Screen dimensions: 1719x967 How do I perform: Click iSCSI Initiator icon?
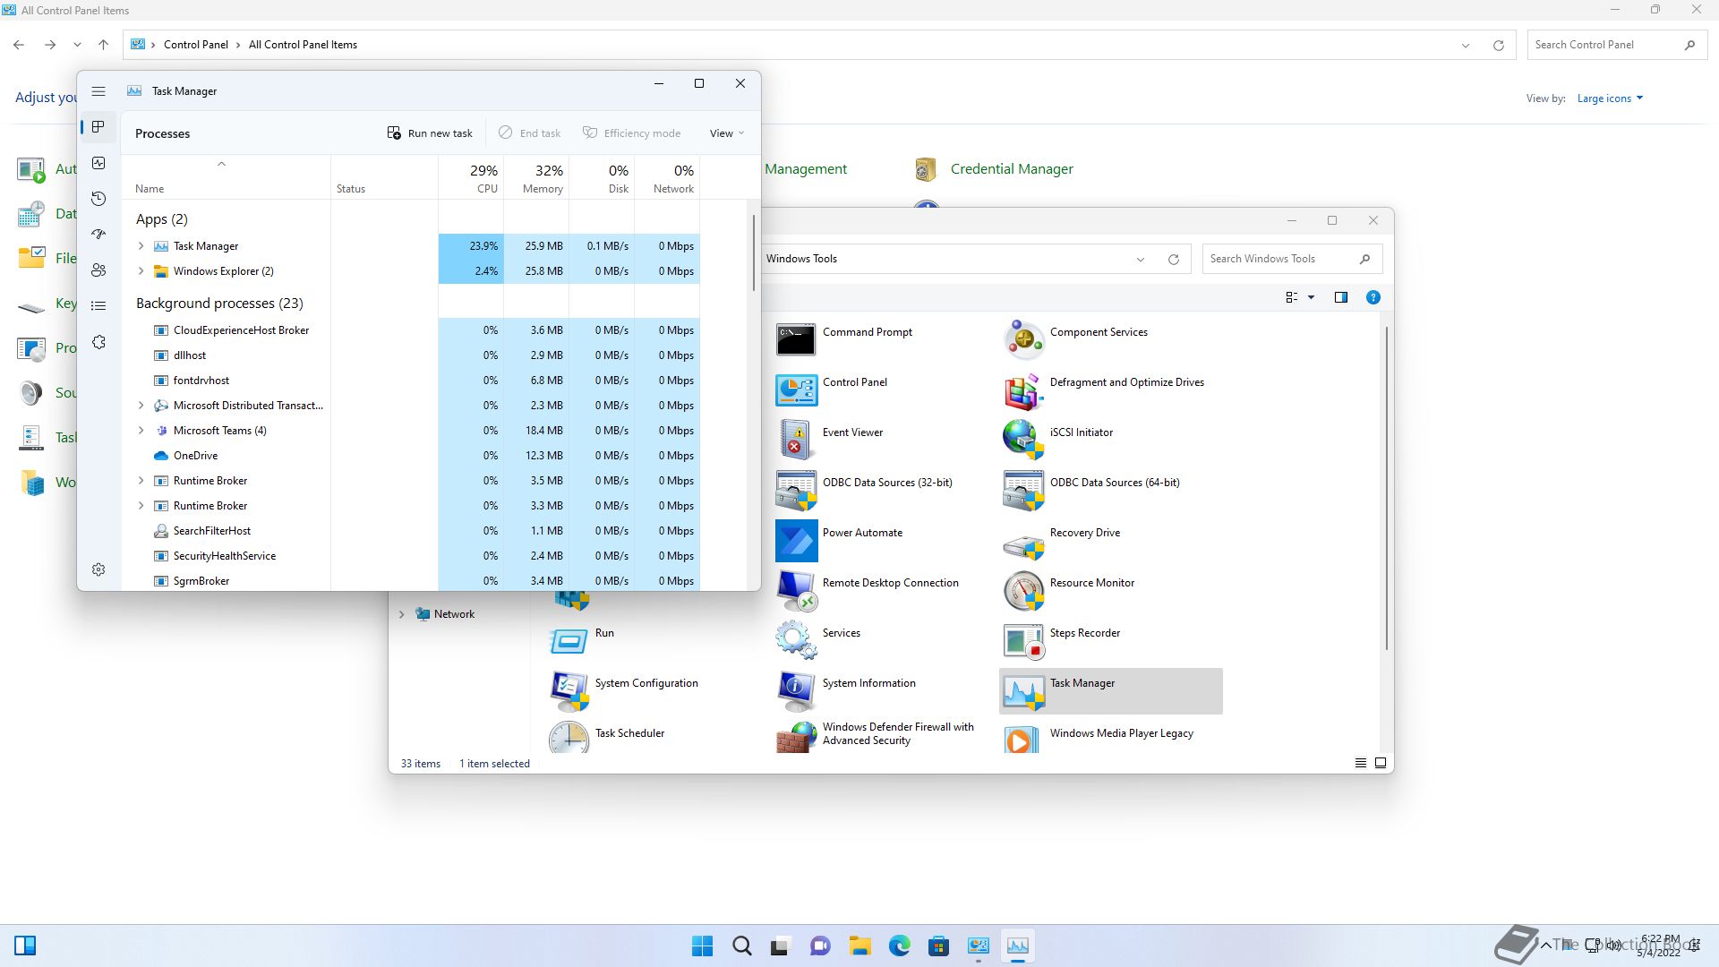[1023, 440]
